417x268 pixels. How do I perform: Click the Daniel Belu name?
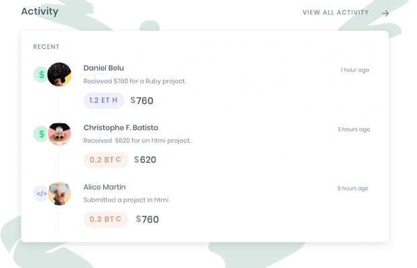pyautogui.click(x=104, y=68)
